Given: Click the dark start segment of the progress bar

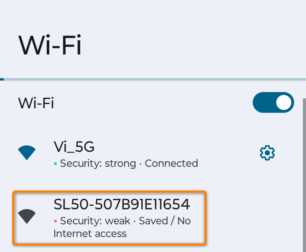Looking at the screenshot, I should coord(2,79).
